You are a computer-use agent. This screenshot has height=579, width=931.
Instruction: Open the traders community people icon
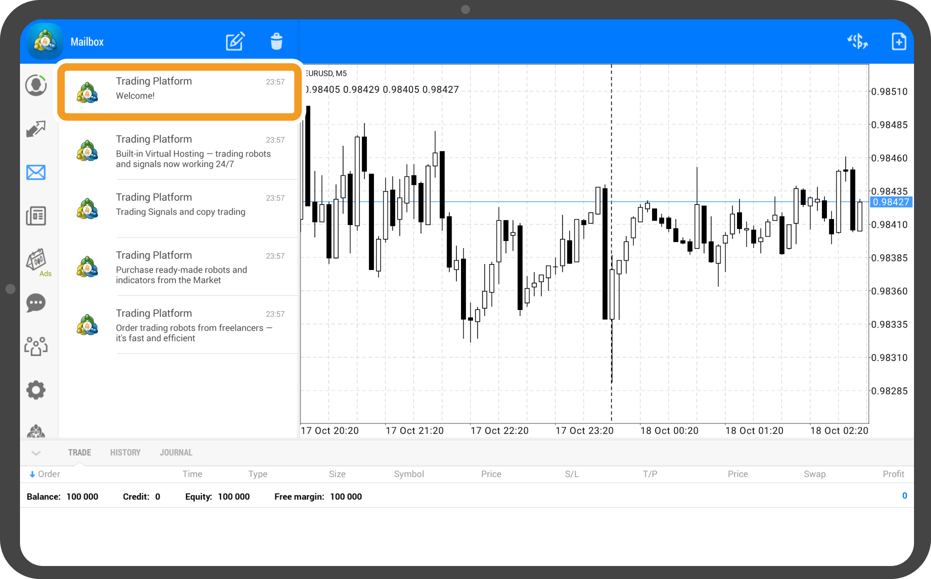[35, 346]
